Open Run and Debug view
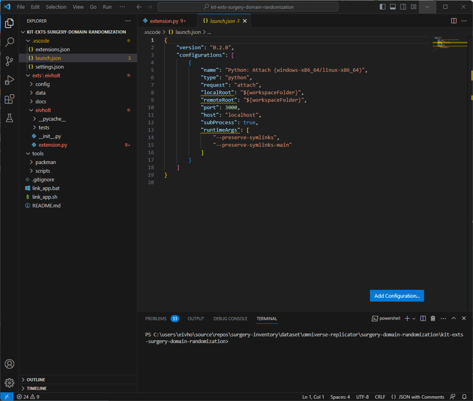Image resolution: width=473 pixels, height=401 pixels. (9, 80)
